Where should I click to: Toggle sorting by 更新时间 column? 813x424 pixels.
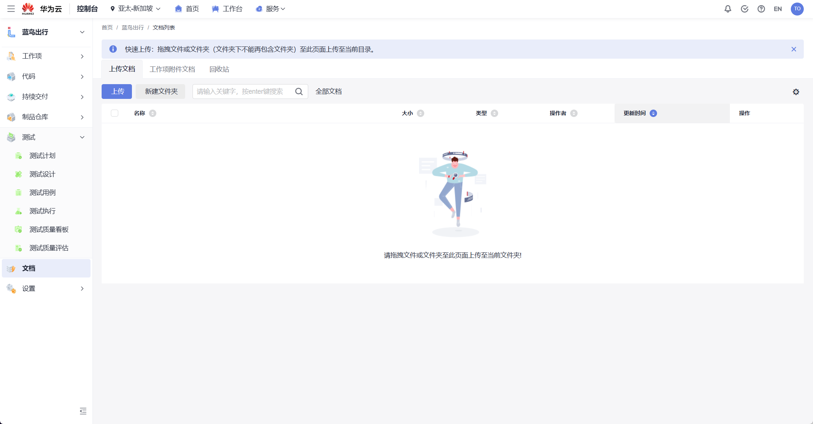click(653, 113)
